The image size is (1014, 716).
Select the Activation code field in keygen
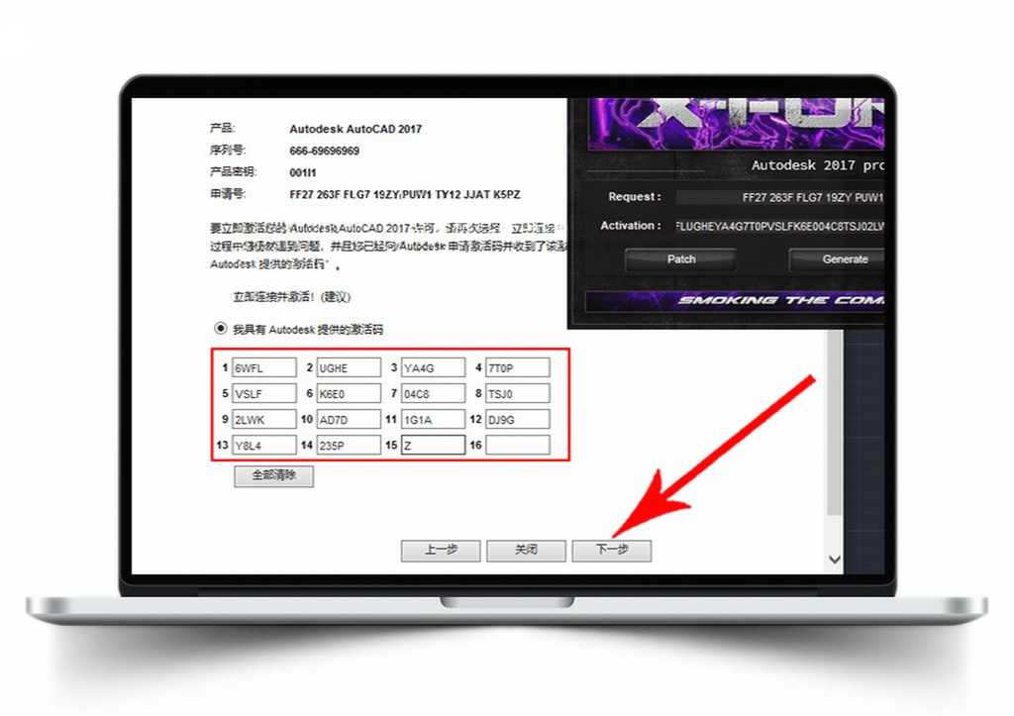pyautogui.click(x=780, y=227)
